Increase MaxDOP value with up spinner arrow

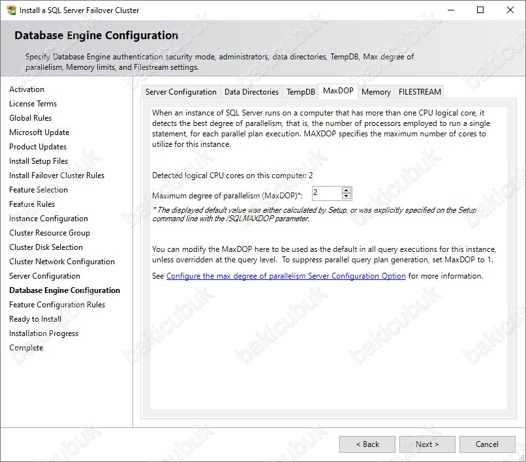click(x=347, y=190)
